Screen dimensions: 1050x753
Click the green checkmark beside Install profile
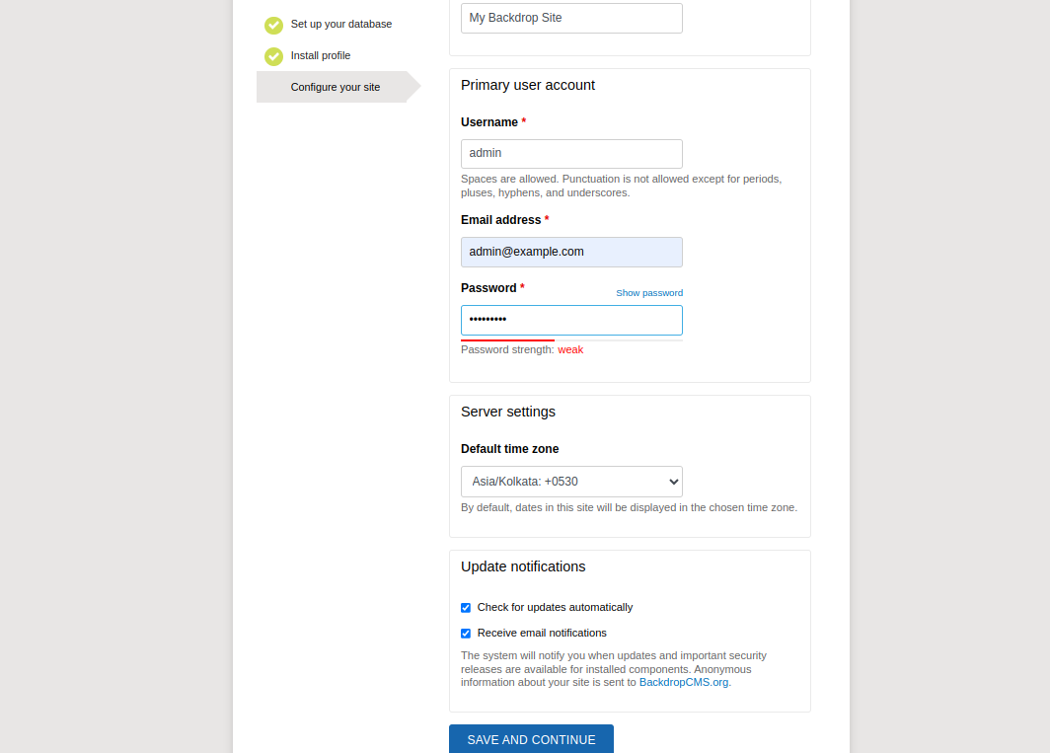(x=273, y=56)
